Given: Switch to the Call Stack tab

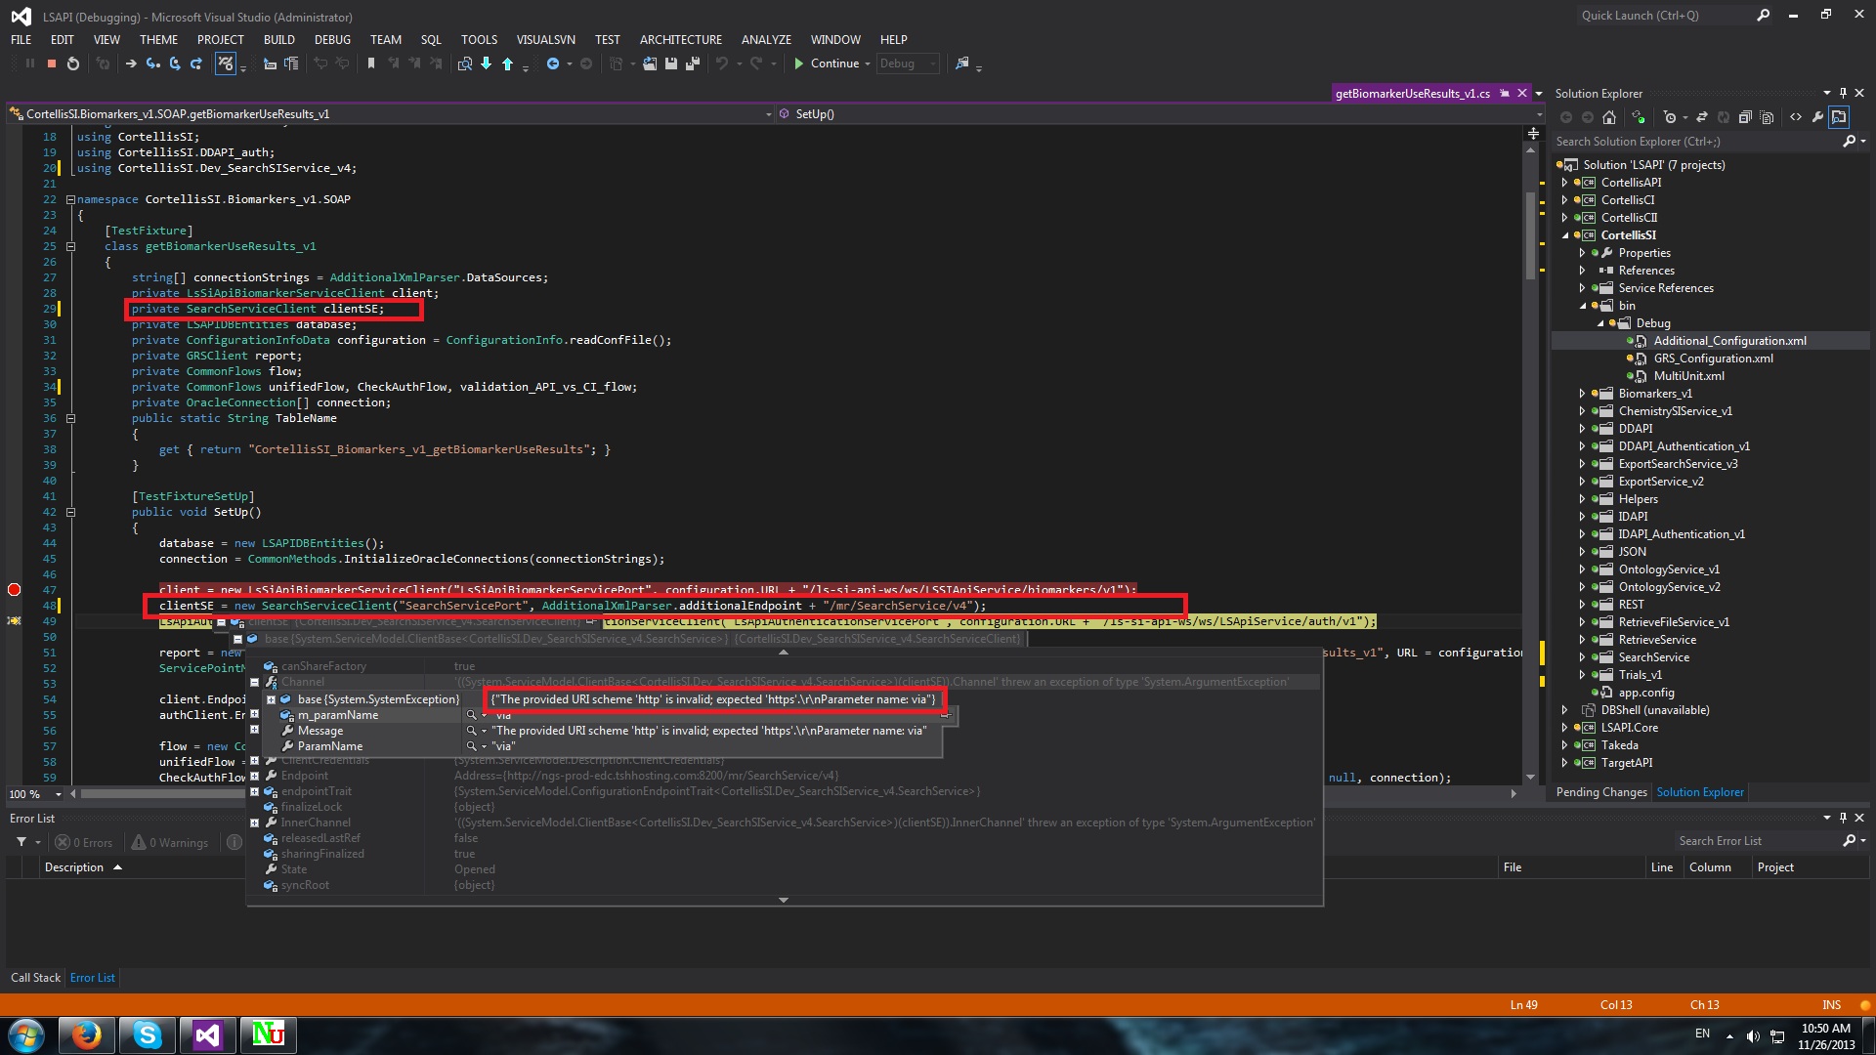Looking at the screenshot, I should click(35, 978).
